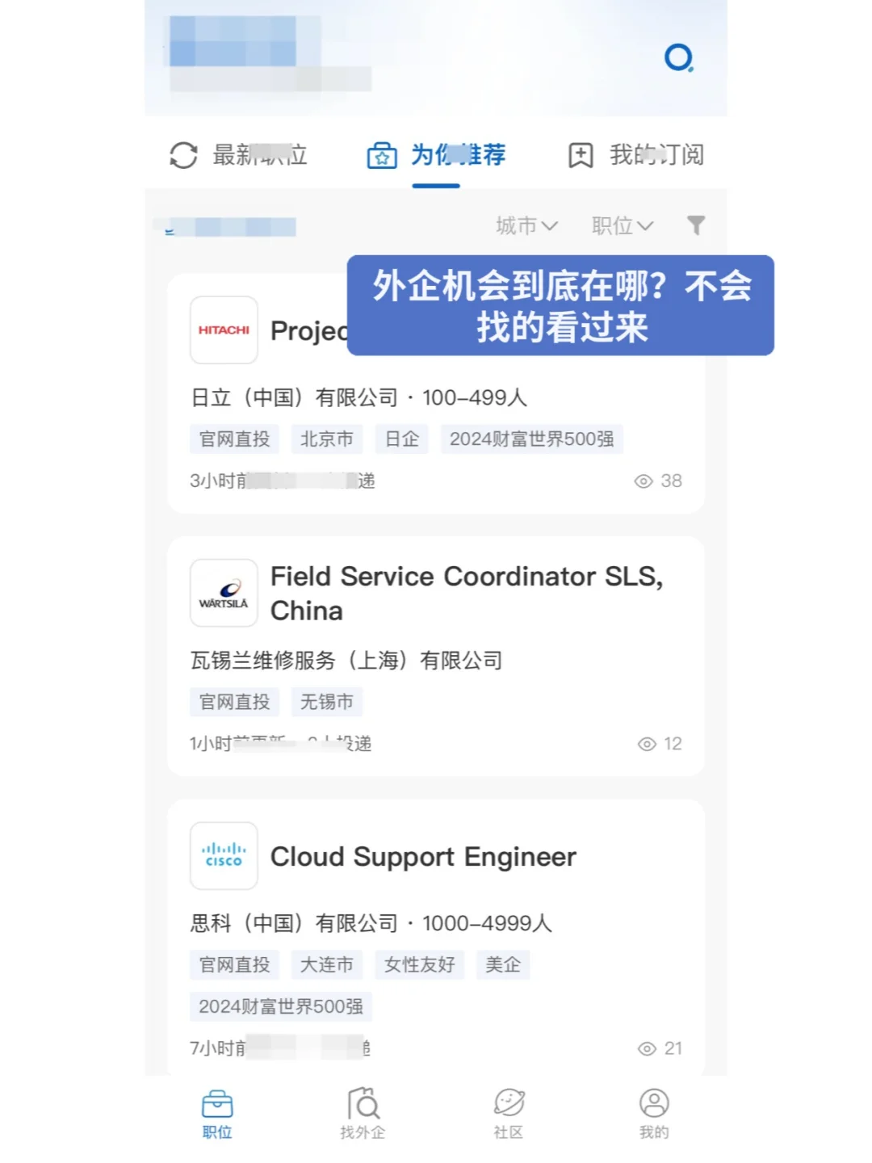
Task: Switch to the 为你推荐 tab
Action: pyautogui.click(x=436, y=155)
